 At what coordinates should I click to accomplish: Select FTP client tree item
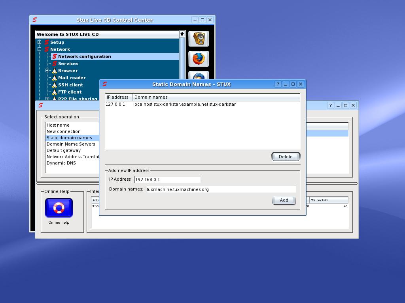(70, 92)
